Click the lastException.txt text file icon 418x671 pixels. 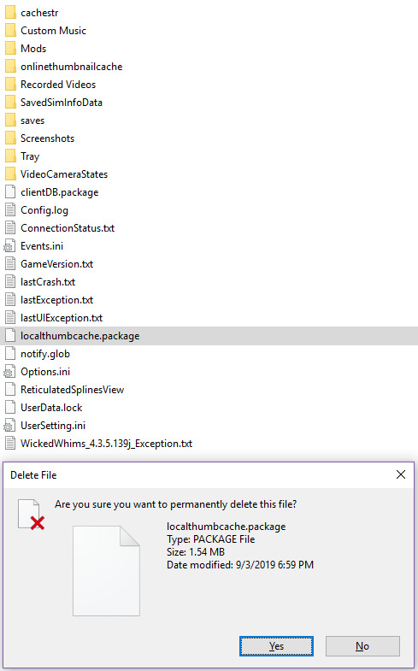tap(10, 300)
